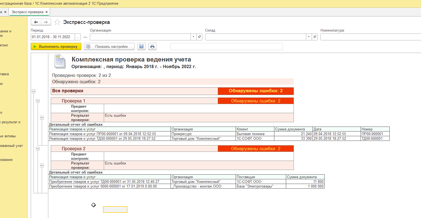Collapse the Все проверки group
The image size is (421, 218).
point(34,91)
